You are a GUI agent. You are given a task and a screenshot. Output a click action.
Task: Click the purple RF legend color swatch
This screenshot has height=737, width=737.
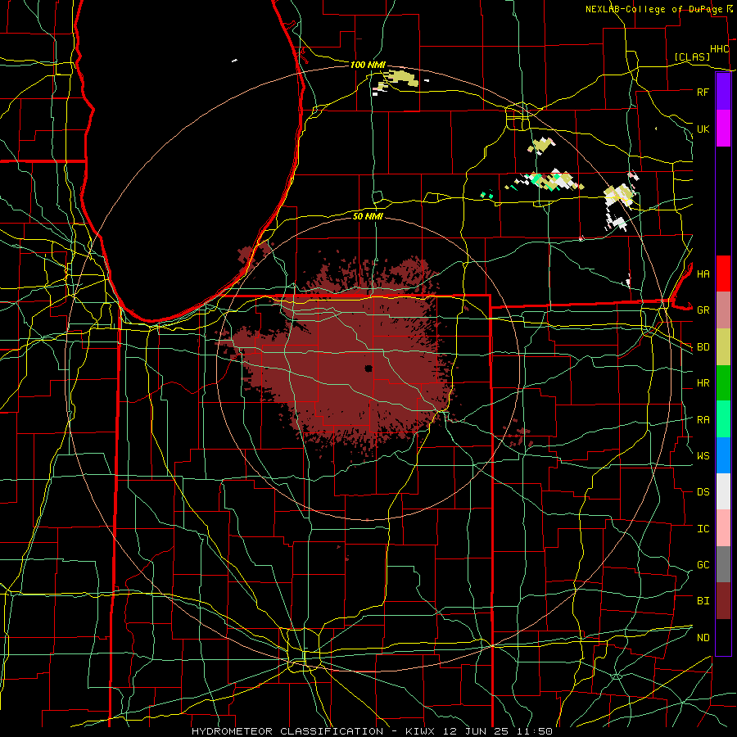click(723, 92)
